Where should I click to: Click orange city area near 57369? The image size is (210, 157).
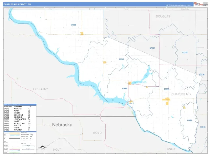pos(82,34)
